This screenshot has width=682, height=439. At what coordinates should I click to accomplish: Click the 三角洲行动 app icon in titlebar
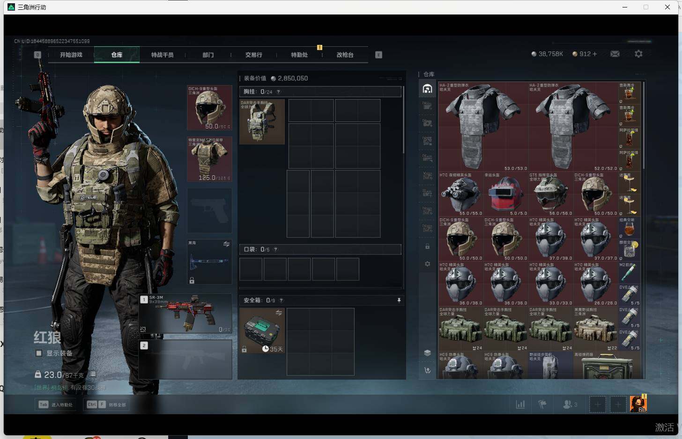(12, 7)
